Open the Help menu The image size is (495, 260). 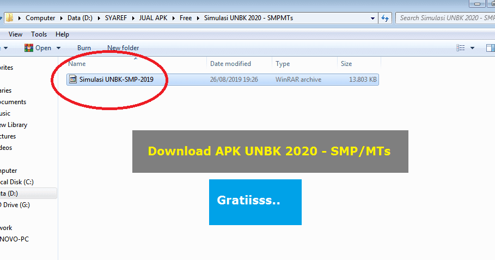pyautogui.click(x=62, y=34)
